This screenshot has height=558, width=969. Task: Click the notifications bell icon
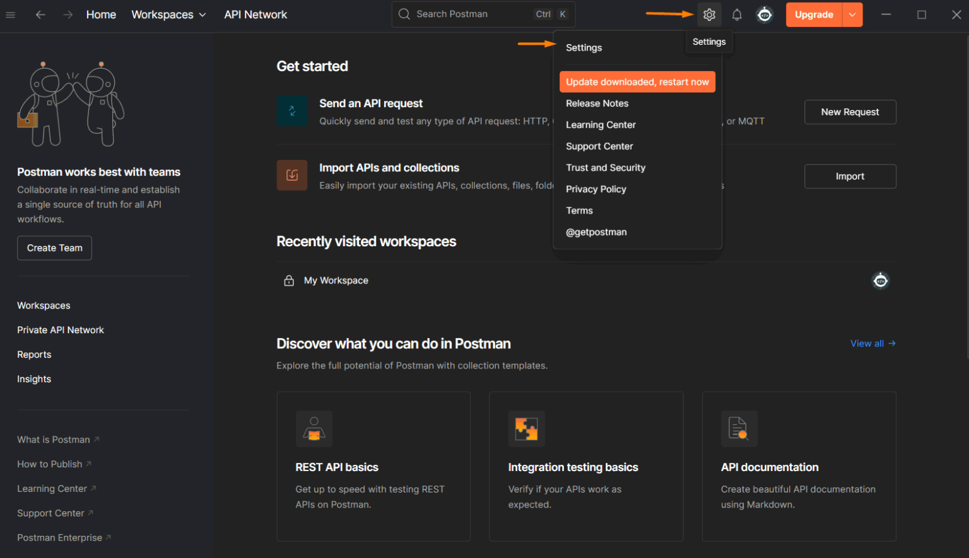coord(737,14)
